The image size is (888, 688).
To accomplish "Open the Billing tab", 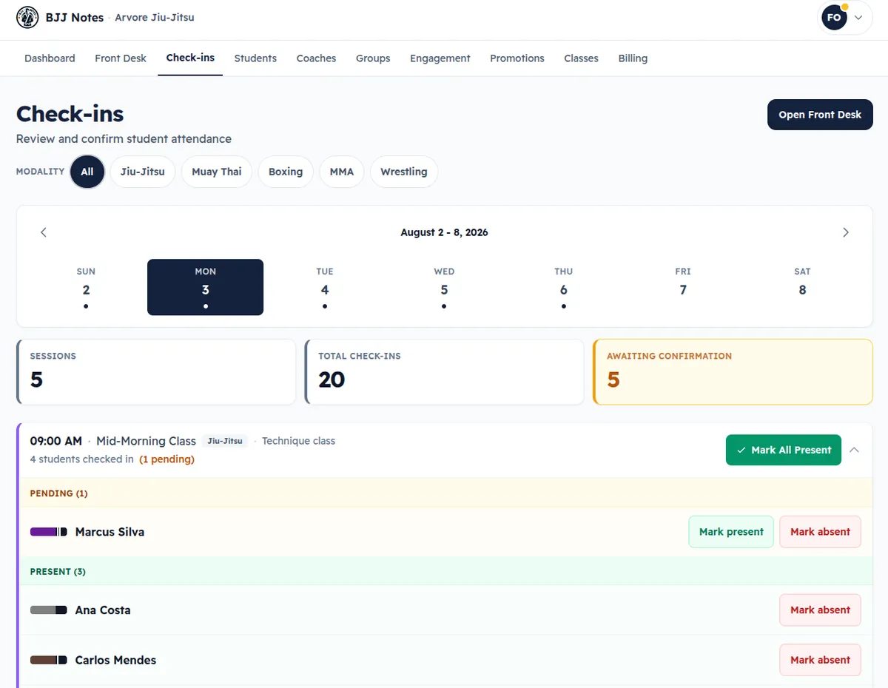I will tap(633, 58).
